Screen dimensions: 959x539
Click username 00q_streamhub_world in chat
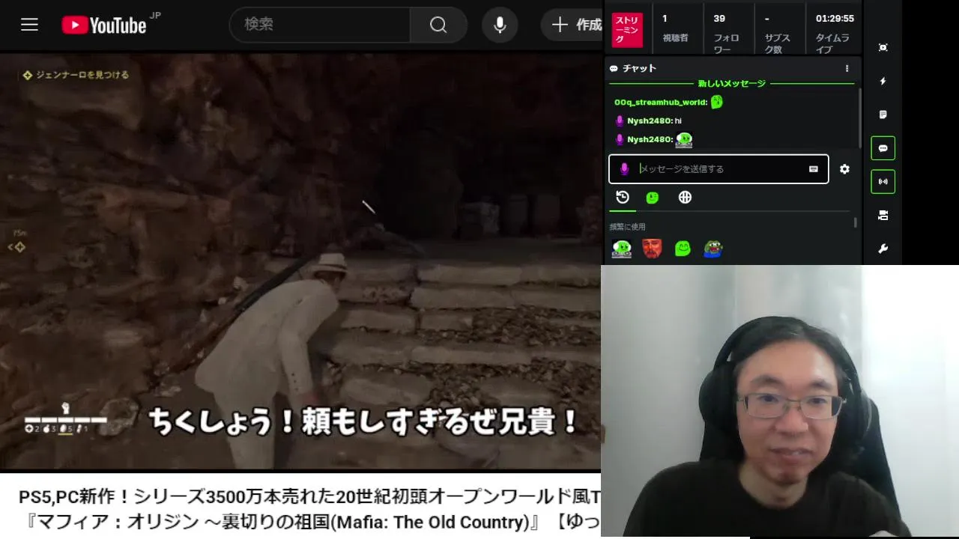[x=661, y=103]
